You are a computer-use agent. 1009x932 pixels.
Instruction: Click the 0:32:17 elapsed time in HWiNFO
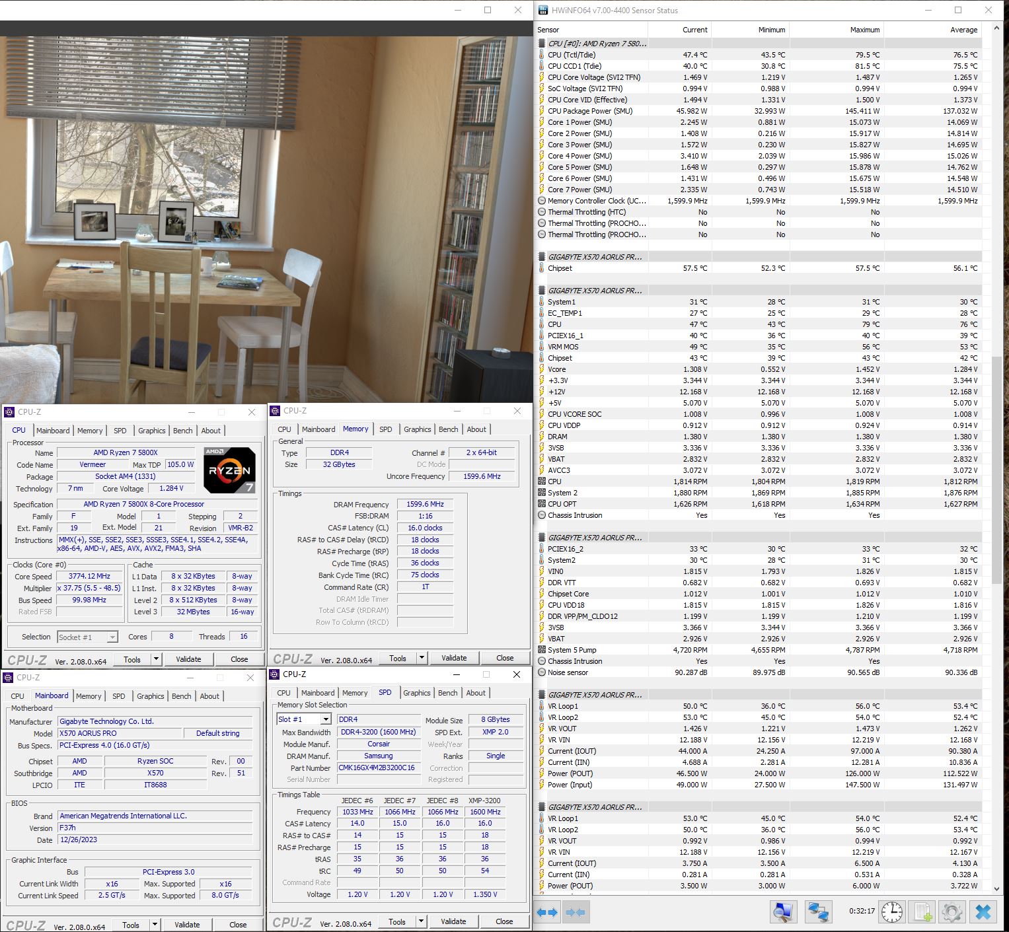pos(862,911)
